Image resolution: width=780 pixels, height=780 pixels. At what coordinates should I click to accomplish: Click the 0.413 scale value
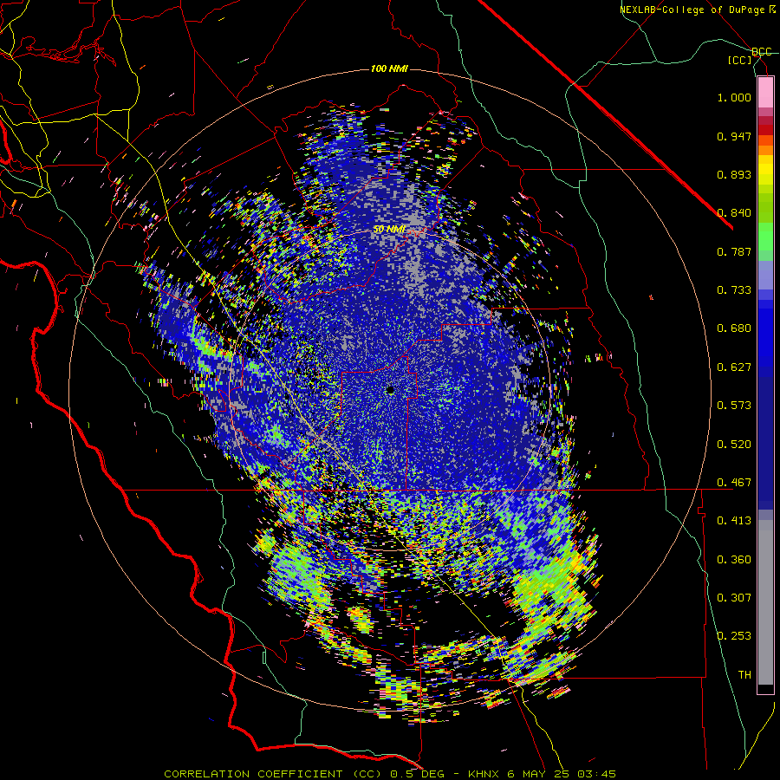pos(734,521)
